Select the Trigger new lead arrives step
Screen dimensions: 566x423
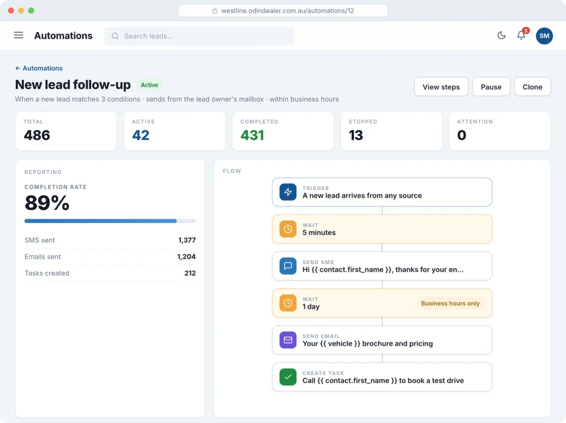pyautogui.click(x=382, y=192)
